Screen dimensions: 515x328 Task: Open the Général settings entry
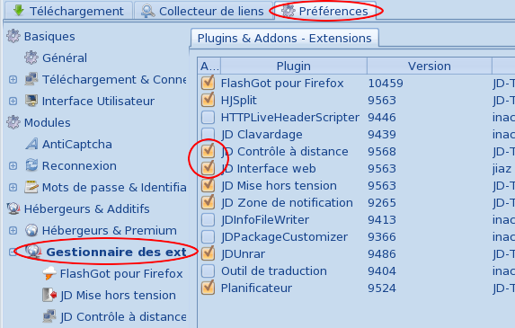pos(65,58)
